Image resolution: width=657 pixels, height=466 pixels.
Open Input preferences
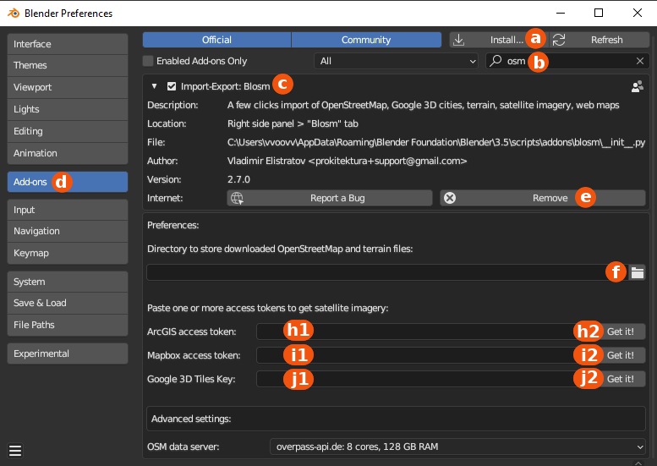[x=68, y=210]
